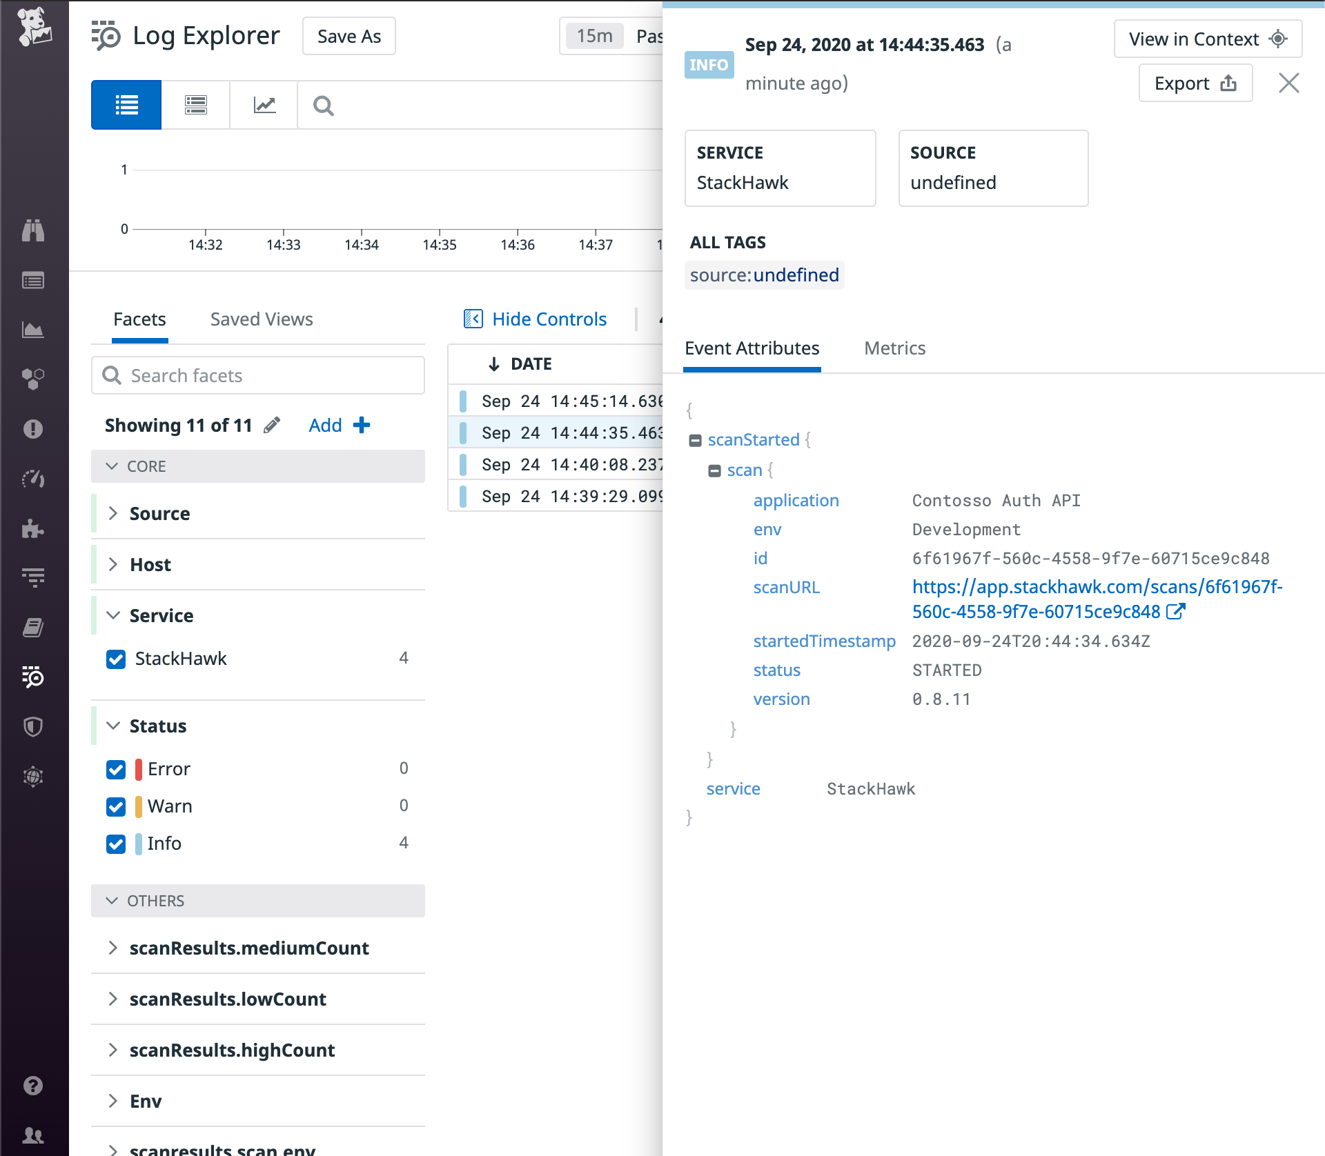This screenshot has height=1156, width=1325.
Task: Open the Saved Views tab
Action: coord(260,319)
